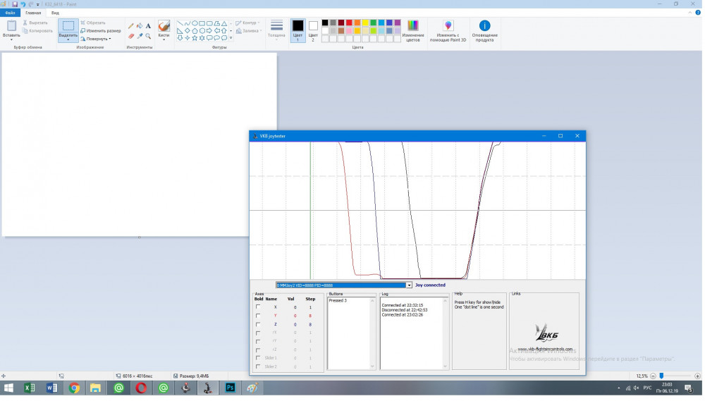Click the Color picker eyedropper tool
705x401 pixels.
pyautogui.click(x=140, y=36)
